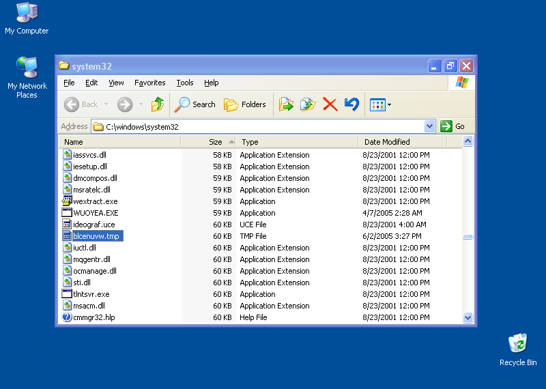Viewport: 546px width, 389px height.
Task: Select the WUOYEA.EXE file icon
Action: click(x=67, y=212)
